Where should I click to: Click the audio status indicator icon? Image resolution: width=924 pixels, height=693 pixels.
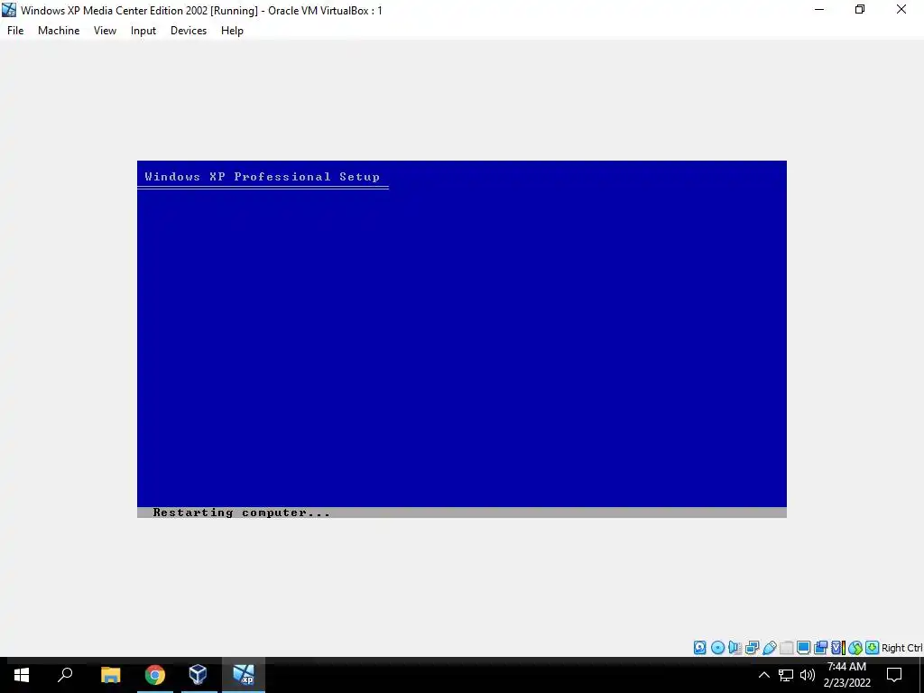coord(735,648)
